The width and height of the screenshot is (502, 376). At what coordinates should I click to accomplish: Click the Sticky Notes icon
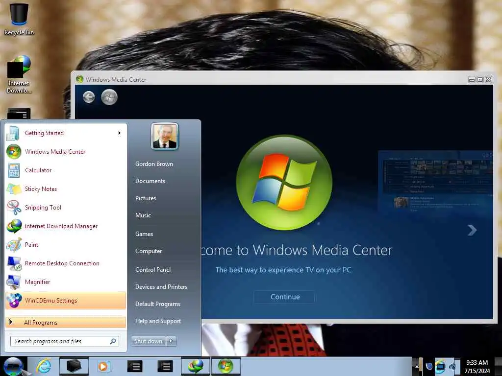14,188
